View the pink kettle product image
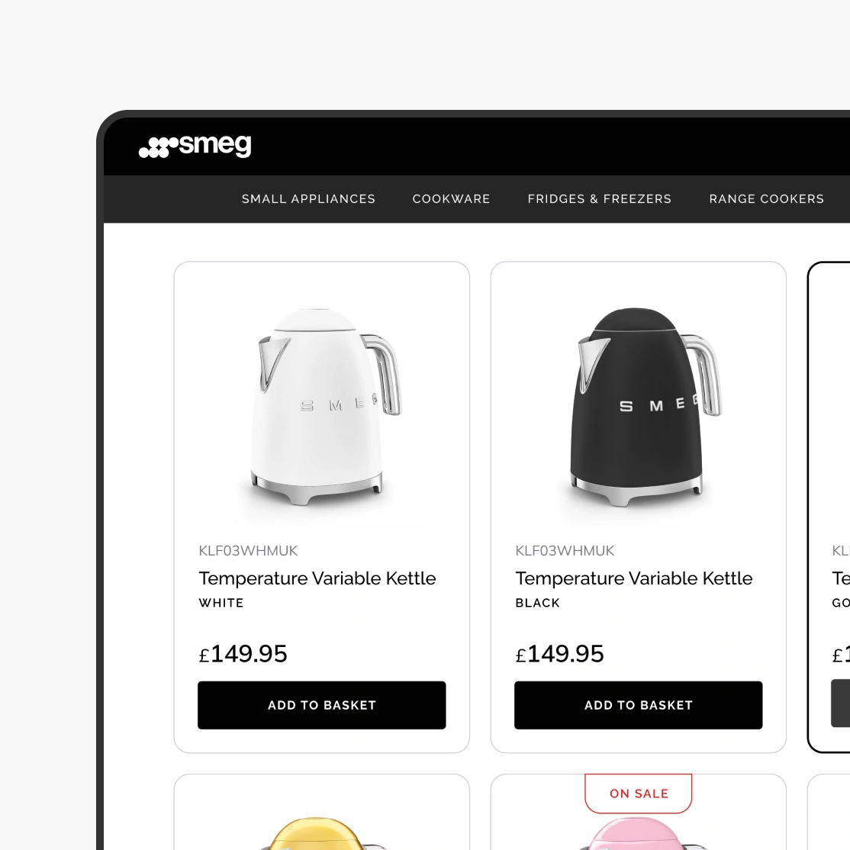Image resolution: width=850 pixels, height=850 pixels. pos(639,834)
